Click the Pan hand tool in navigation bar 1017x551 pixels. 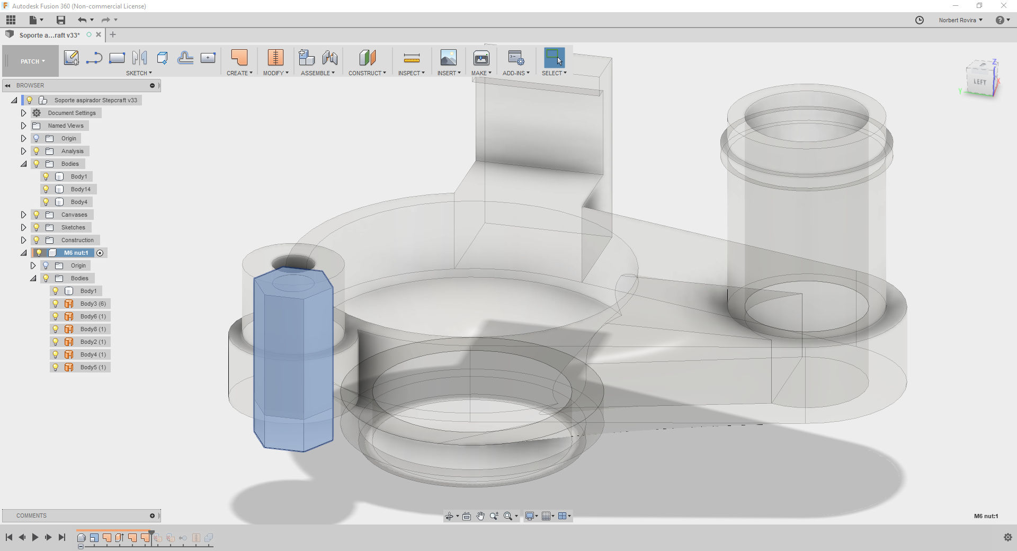point(480,516)
